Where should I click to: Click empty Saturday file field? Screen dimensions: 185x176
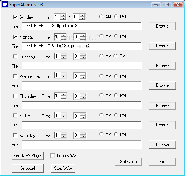81,144
